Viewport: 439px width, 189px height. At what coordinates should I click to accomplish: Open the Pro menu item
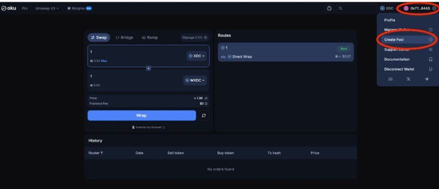[25, 8]
